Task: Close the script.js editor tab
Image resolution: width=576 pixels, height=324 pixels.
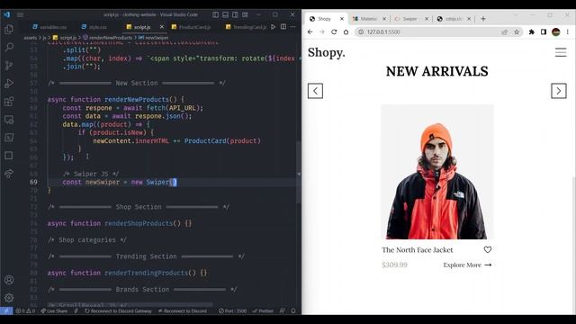Action: [x=162, y=27]
